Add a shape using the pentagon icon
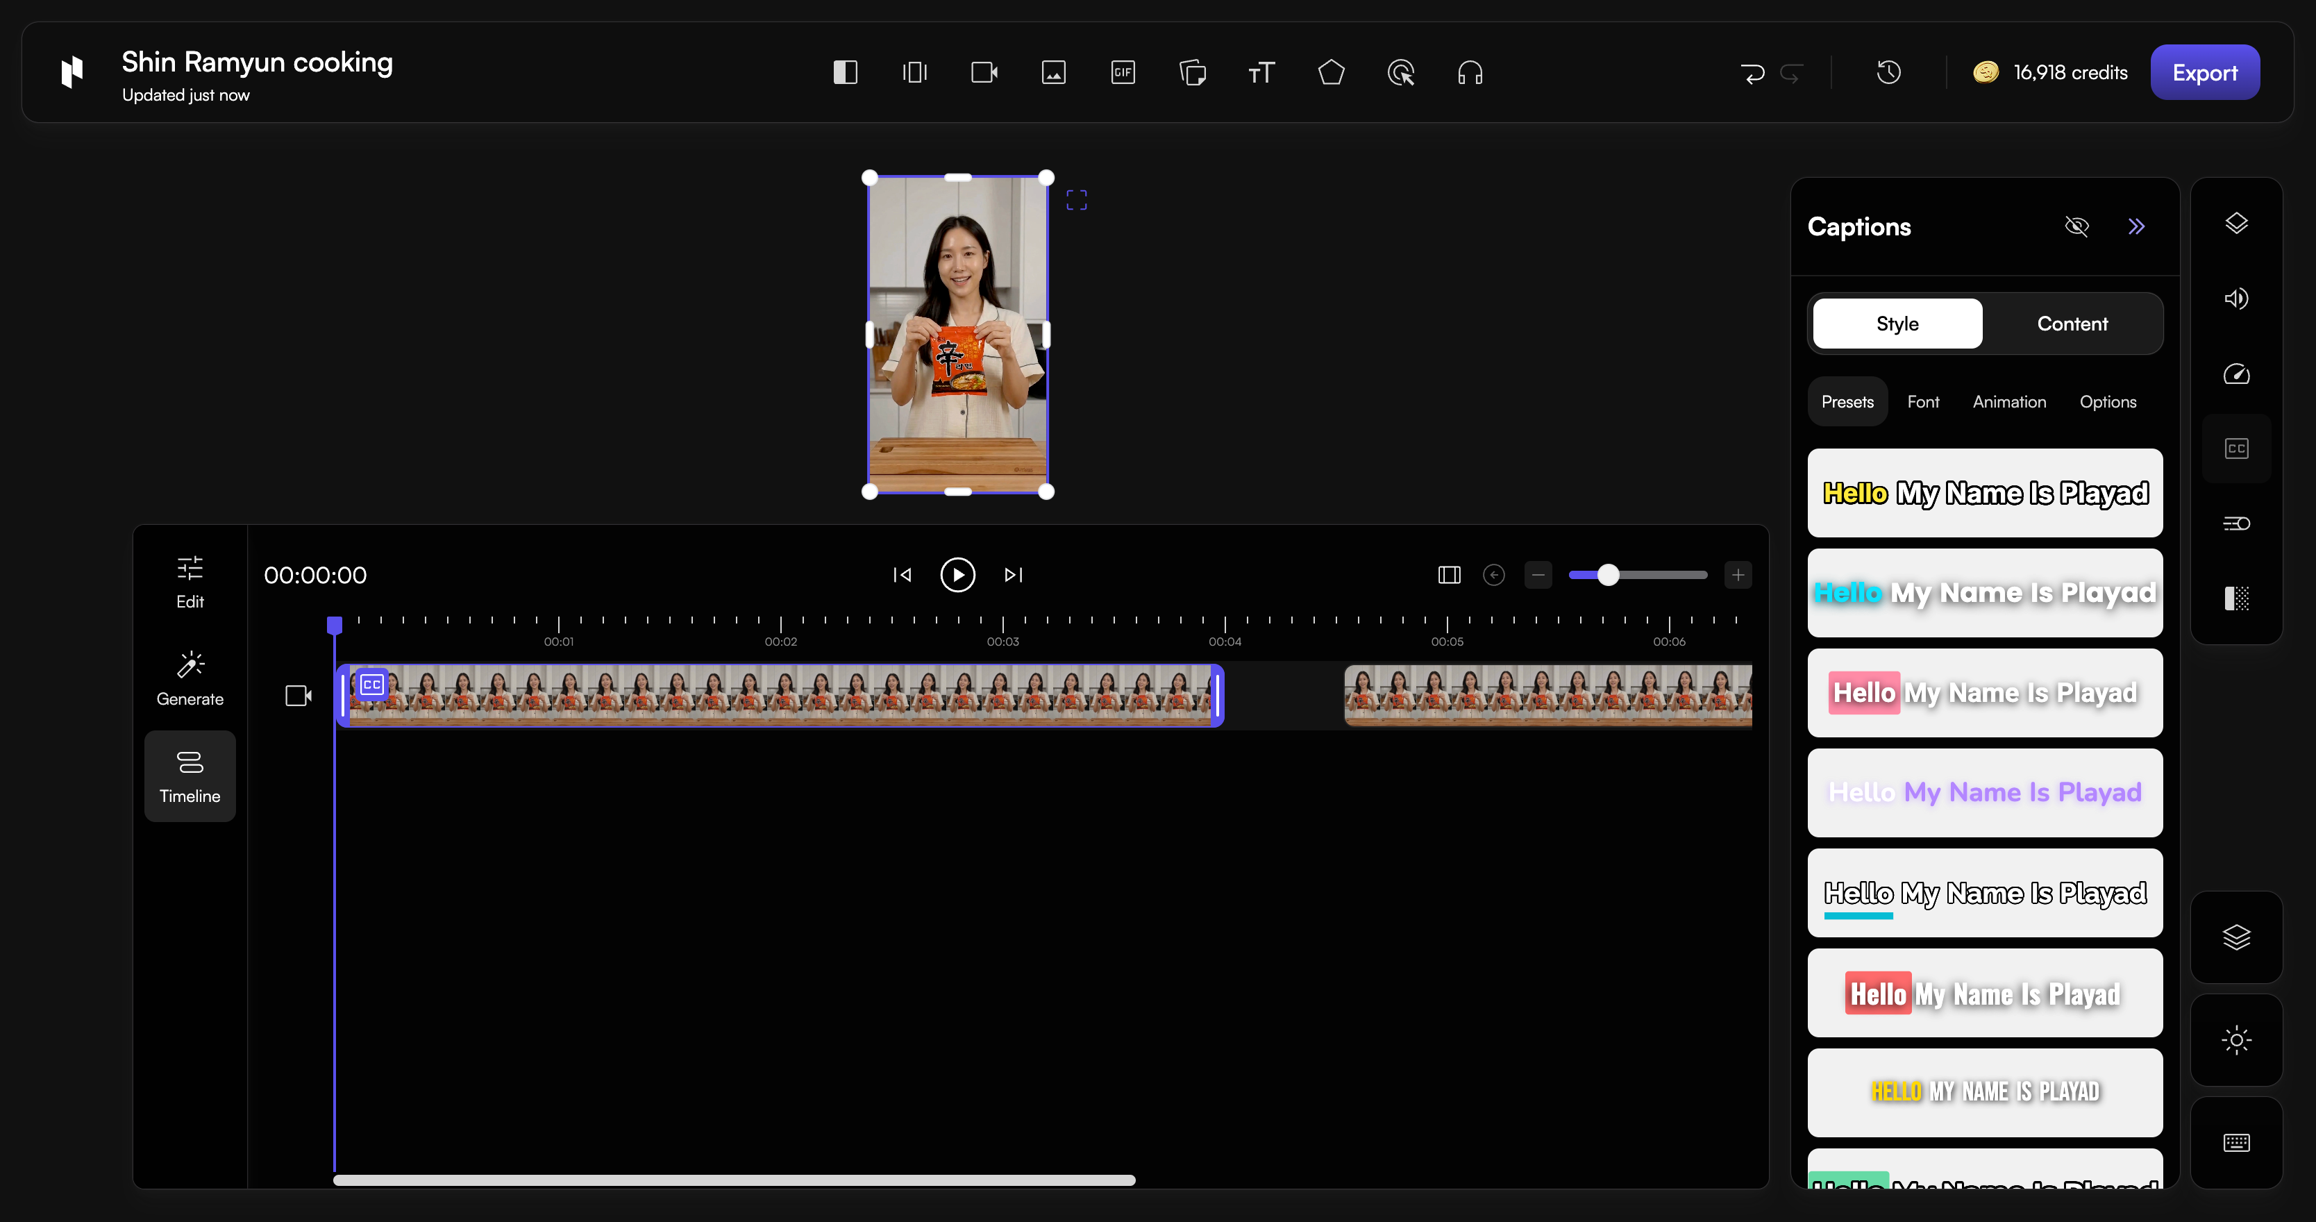 [1332, 72]
